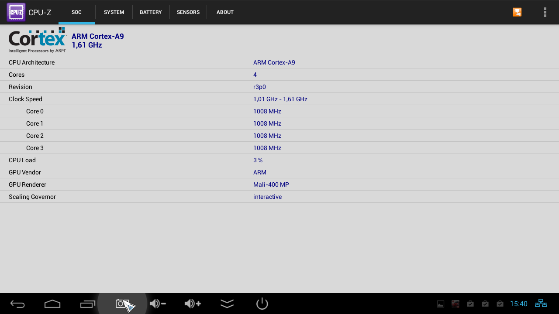This screenshot has height=314, width=559.
Task: Tap the Ethernet network status icon
Action: pyautogui.click(x=541, y=304)
